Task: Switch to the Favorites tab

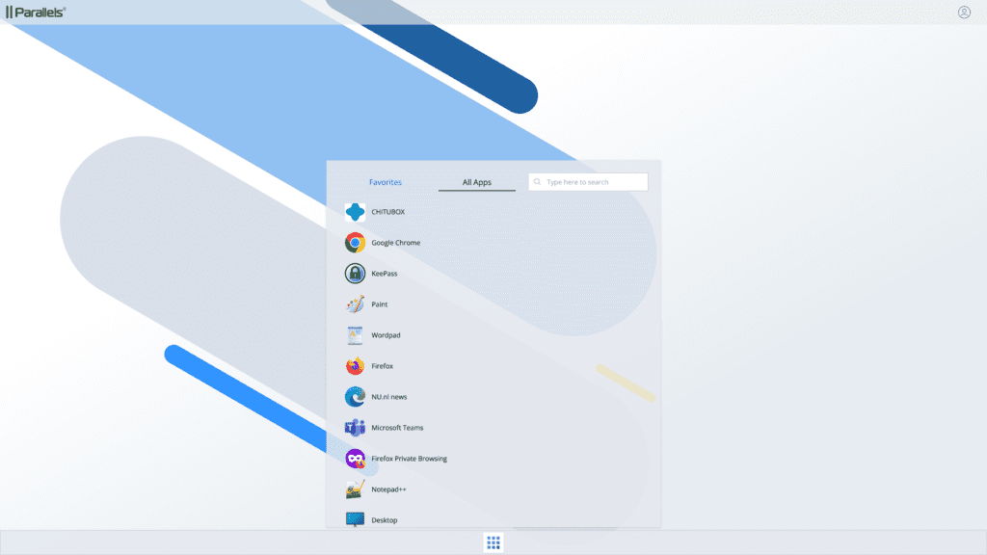Action: 386,181
